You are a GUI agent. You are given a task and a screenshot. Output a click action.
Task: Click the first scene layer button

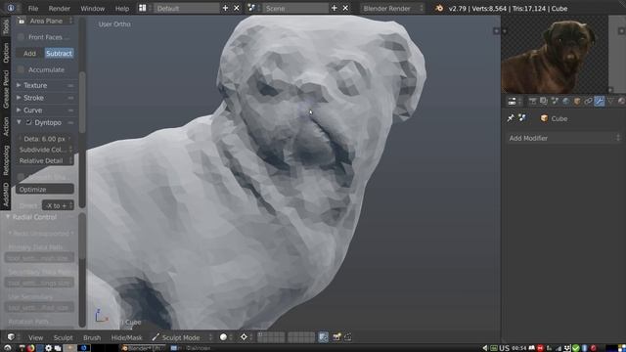(260, 334)
